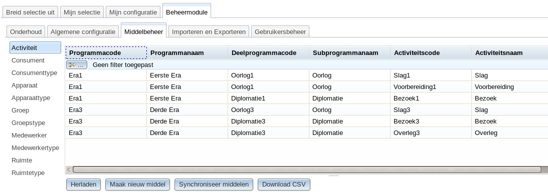Select the Overleg3 cell
548x194 pixels.
click(x=431, y=132)
